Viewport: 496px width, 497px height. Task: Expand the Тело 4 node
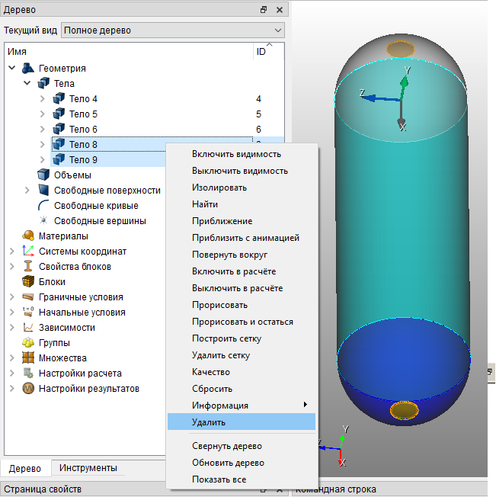[x=43, y=99]
